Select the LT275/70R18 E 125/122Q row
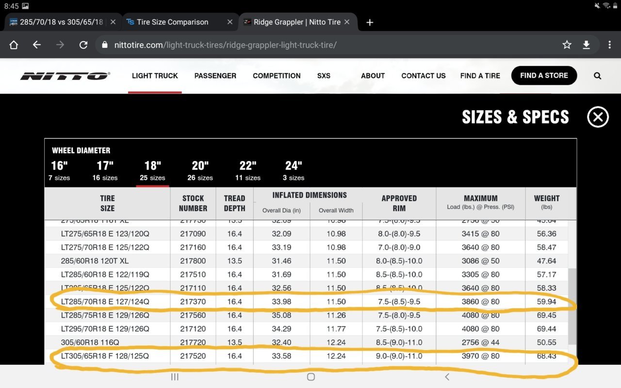This screenshot has height=388, width=621. 306,247
